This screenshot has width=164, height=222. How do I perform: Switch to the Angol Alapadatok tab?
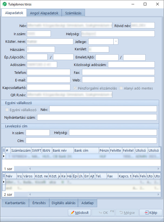[44, 13]
